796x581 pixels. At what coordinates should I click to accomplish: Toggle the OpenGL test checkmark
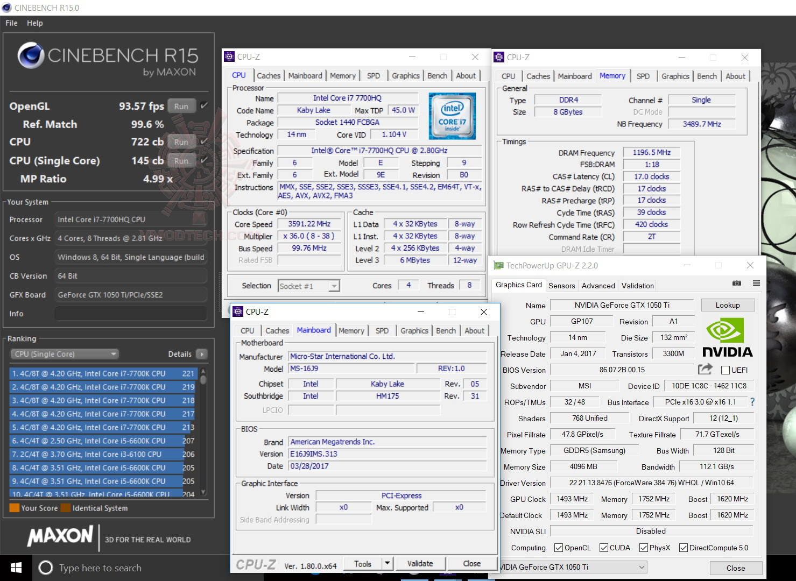pos(204,106)
